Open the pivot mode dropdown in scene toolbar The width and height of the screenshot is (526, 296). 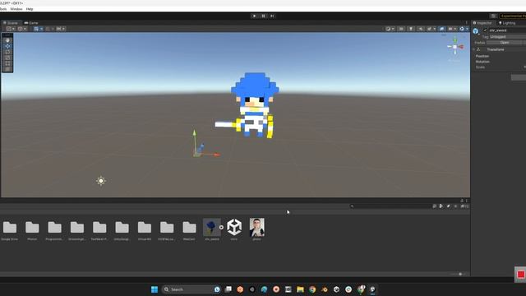(x=11, y=29)
